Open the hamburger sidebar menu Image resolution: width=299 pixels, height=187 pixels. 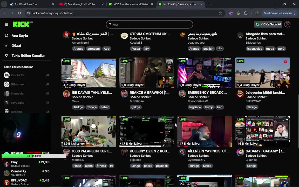tap(7, 24)
